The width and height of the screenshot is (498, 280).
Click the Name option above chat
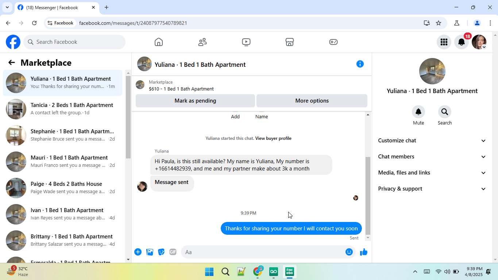[262, 116]
